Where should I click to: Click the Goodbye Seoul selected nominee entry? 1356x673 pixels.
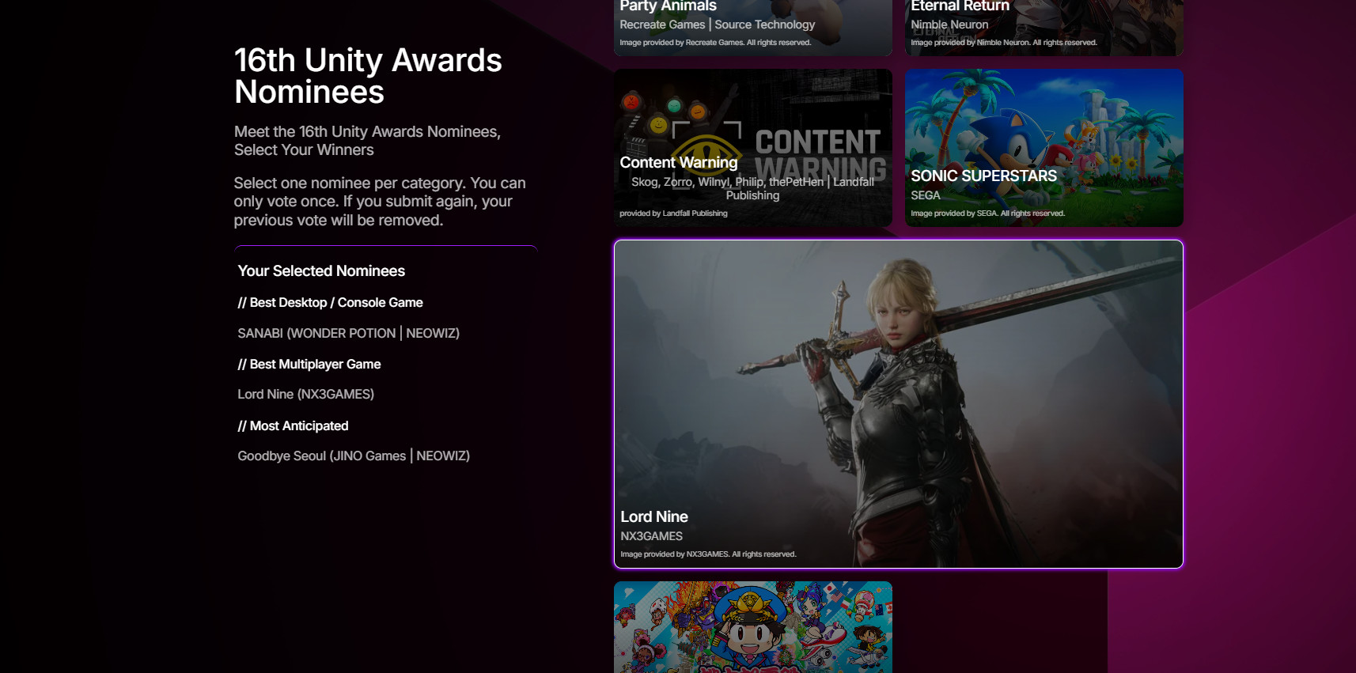(354, 456)
